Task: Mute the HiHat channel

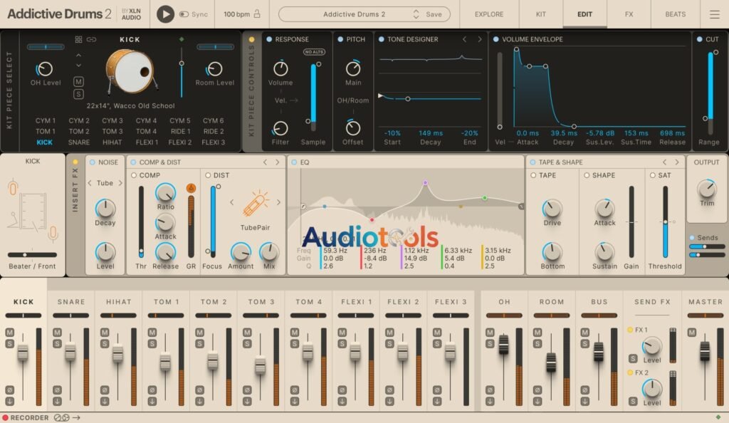Action: pos(104,332)
